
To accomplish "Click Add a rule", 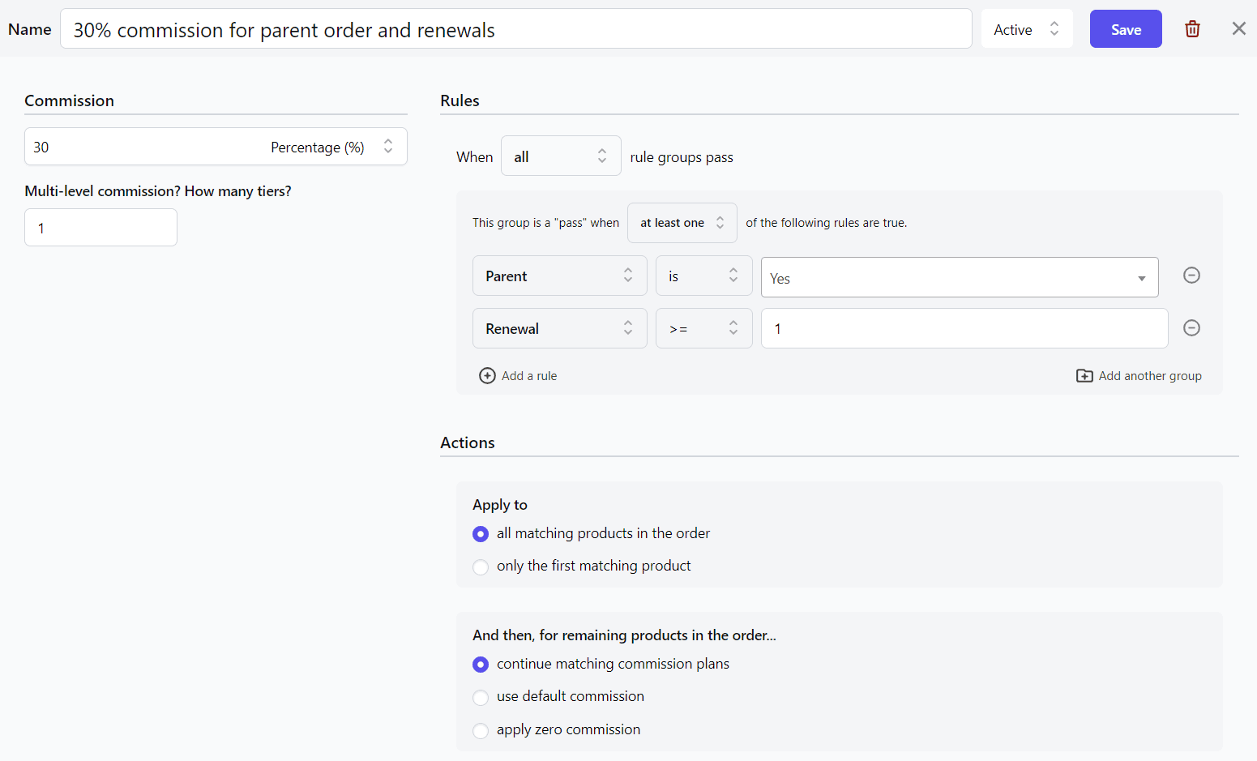I will (519, 376).
